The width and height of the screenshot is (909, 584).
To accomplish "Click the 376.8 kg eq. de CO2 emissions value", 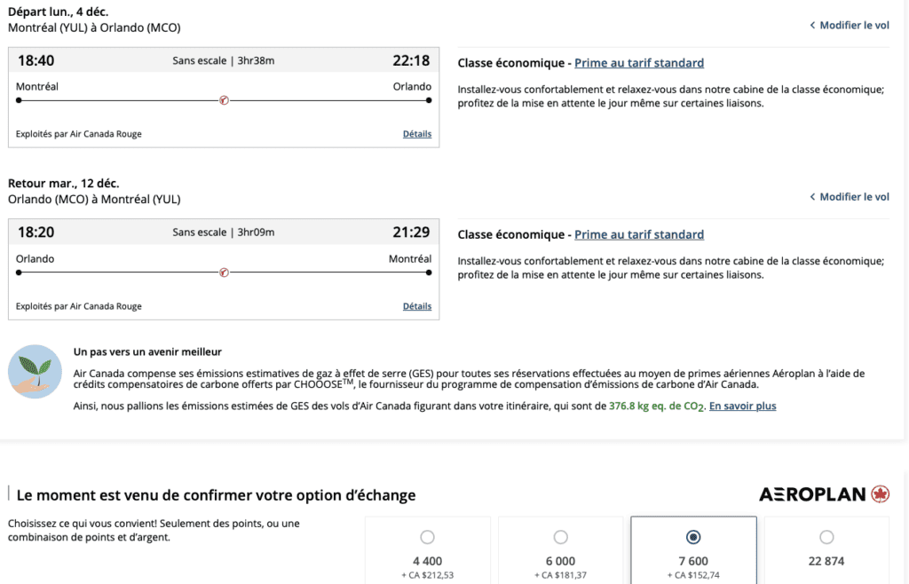I will (x=656, y=406).
